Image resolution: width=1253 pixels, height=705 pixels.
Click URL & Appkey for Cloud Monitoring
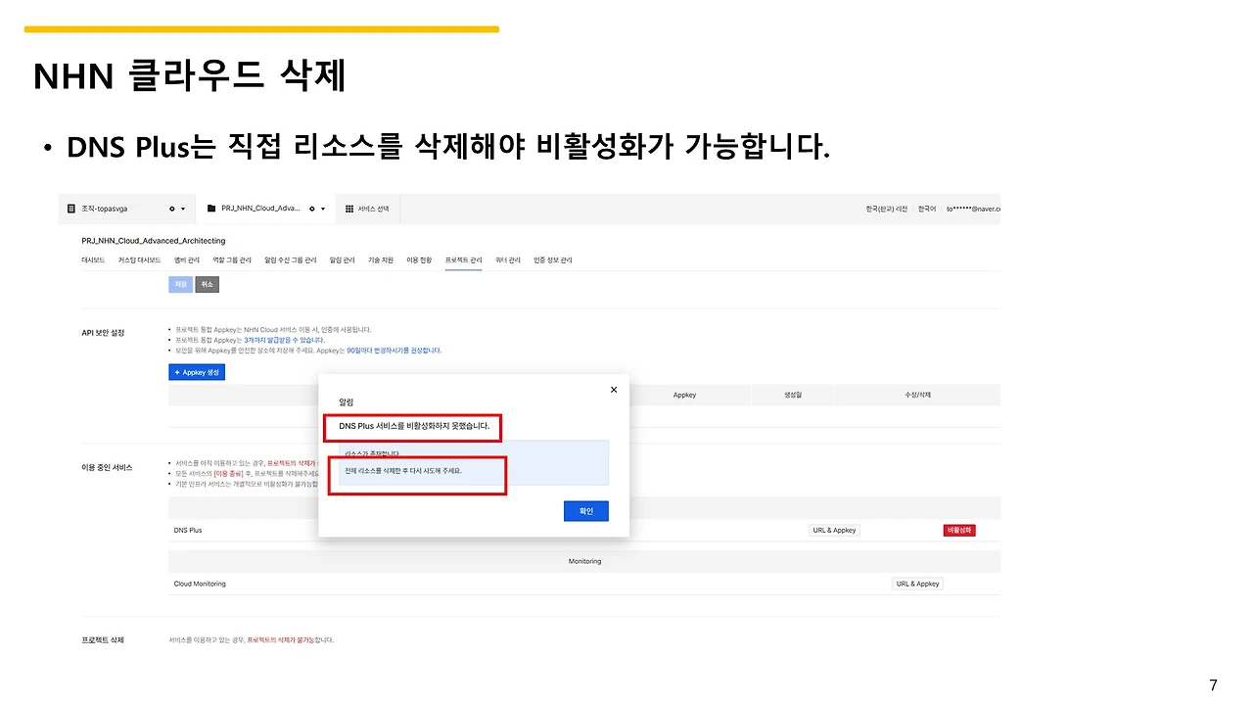point(917,584)
